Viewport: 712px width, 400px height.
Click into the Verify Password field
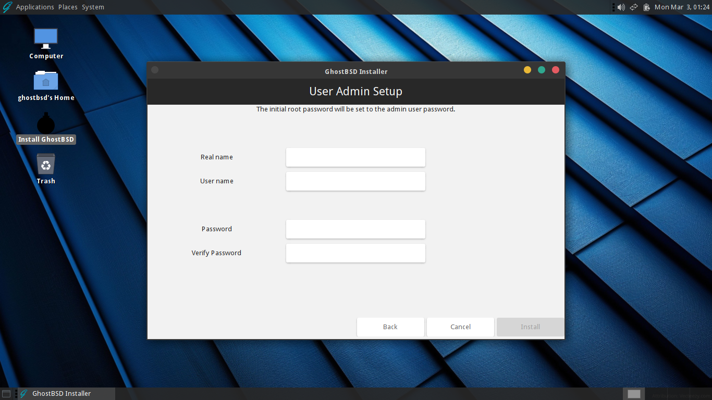coord(355,253)
